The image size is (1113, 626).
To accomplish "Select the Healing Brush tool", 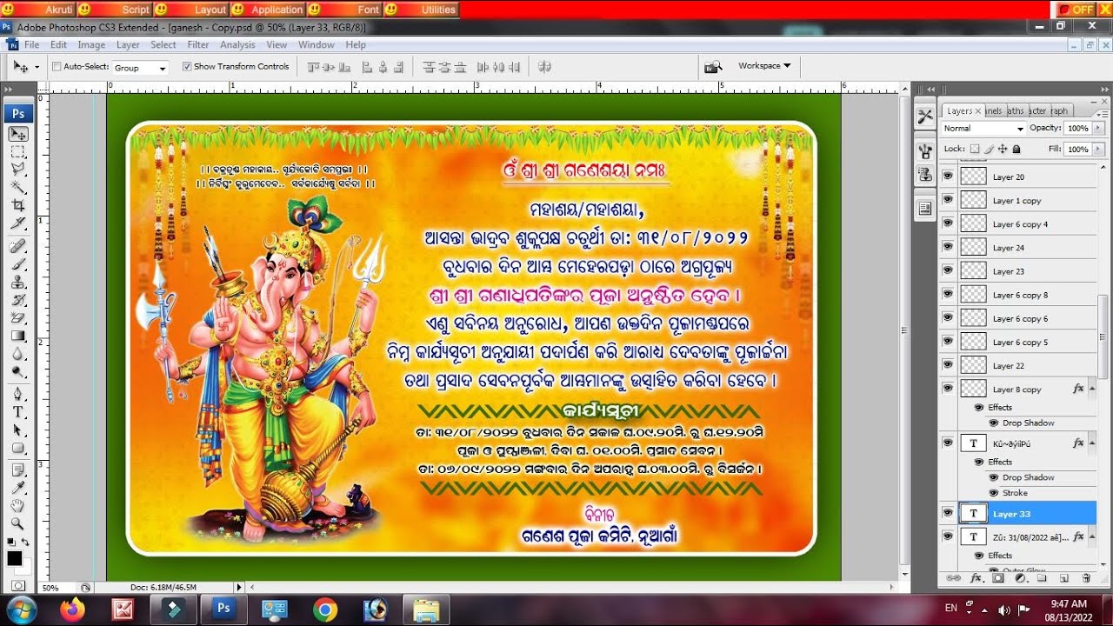I will pos(17,246).
